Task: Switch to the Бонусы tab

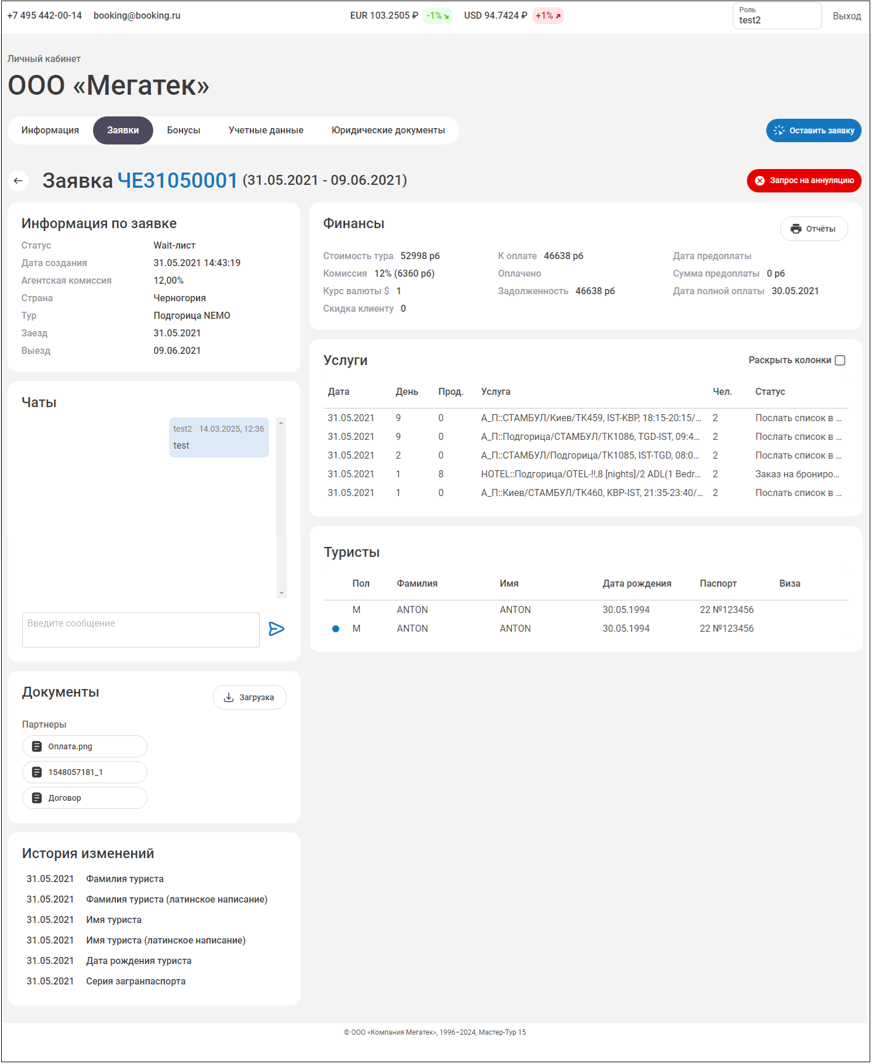Action: pyautogui.click(x=184, y=130)
